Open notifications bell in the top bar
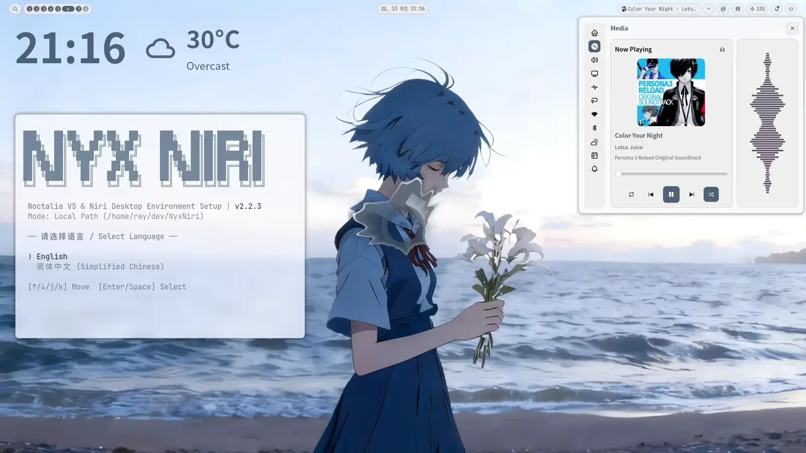806x453 pixels. [x=777, y=9]
